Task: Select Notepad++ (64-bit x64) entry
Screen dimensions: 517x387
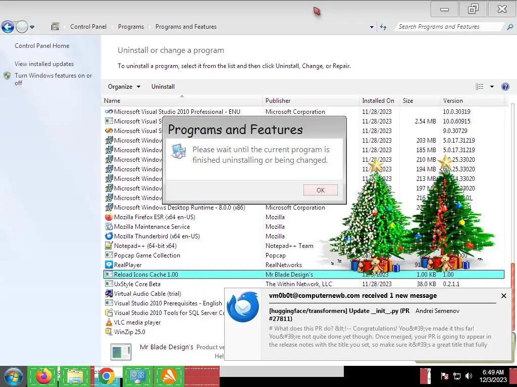Action: 145,246
